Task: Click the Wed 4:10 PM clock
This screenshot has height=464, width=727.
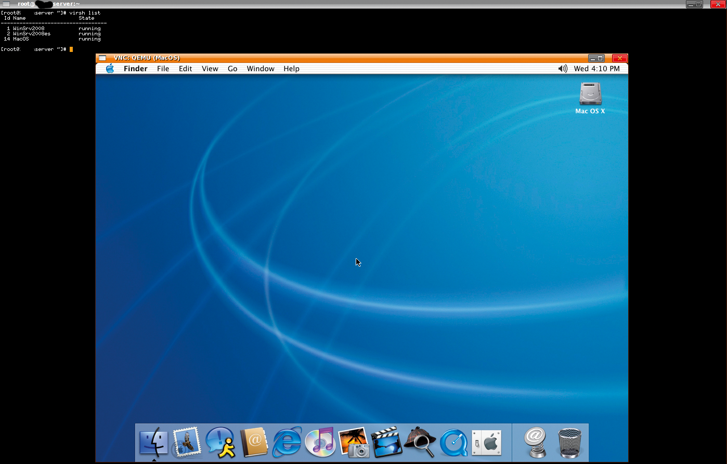Action: coord(597,69)
